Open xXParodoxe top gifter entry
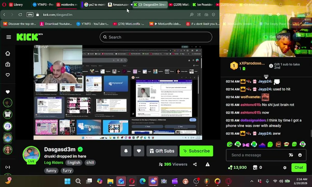312x187 pixels. tap(247, 66)
